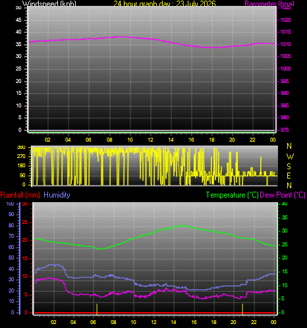The image size is (307, 328).
Task: Click "70" on the blue humidity axis
Action: 11,236
